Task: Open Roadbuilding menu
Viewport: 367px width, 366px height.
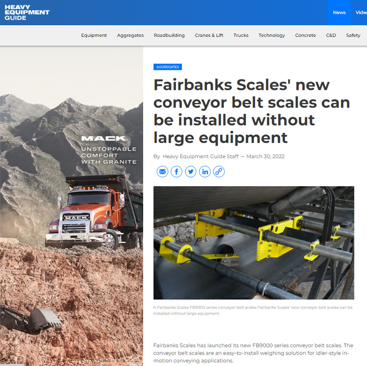Action: tap(169, 36)
